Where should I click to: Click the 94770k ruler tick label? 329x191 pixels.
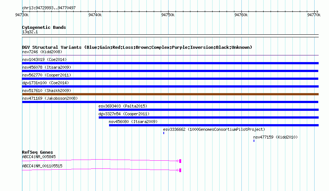pos(314,15)
